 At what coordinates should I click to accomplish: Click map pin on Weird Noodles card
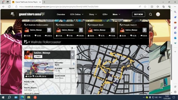click(81, 30)
